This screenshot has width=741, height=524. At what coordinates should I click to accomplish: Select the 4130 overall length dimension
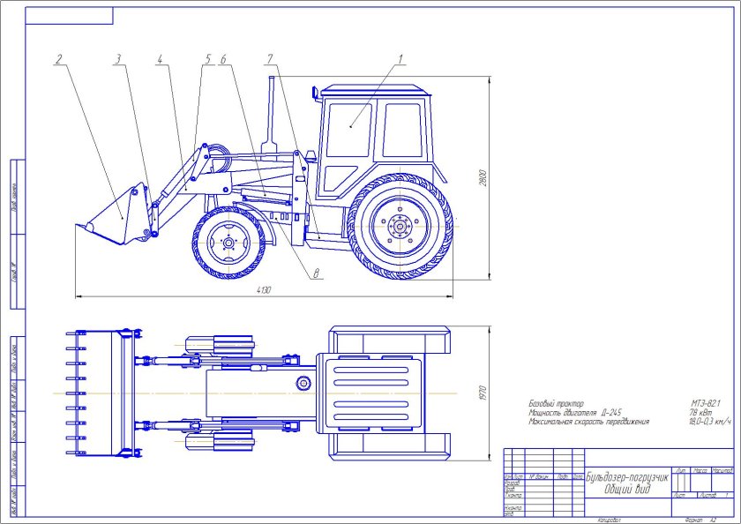click(263, 289)
